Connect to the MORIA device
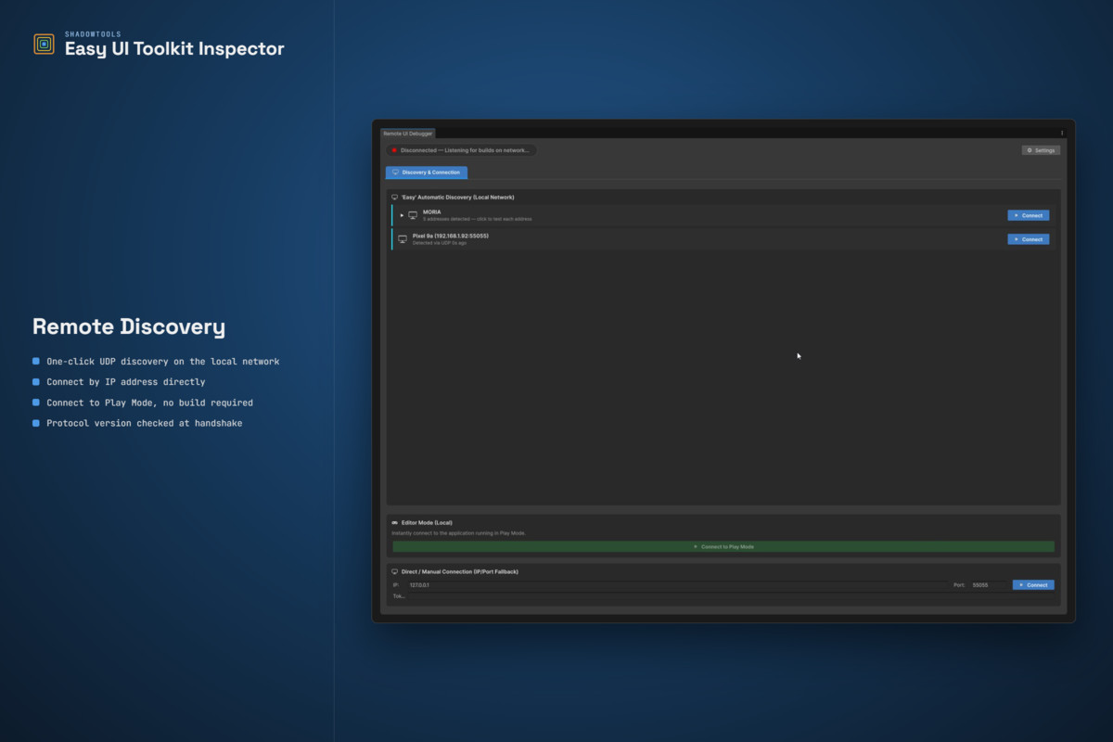The width and height of the screenshot is (1113, 742). click(1029, 215)
